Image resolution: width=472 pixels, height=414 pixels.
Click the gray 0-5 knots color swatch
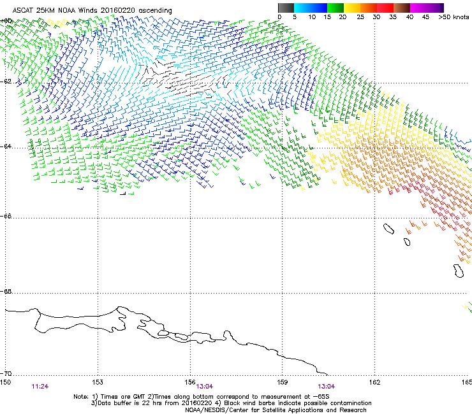(286, 8)
